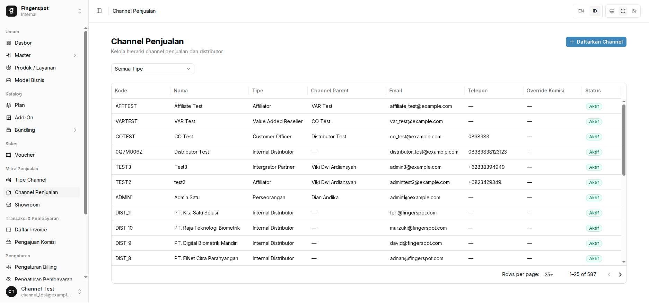The width and height of the screenshot is (649, 303).
Task: Click the Plan layers icon
Action: (x=9, y=105)
